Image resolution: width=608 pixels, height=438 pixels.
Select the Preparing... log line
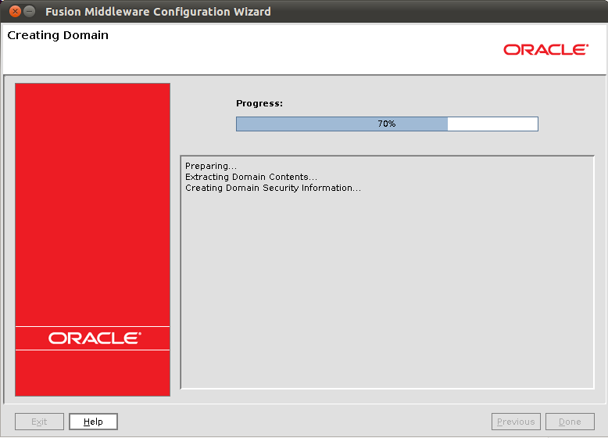coord(210,166)
